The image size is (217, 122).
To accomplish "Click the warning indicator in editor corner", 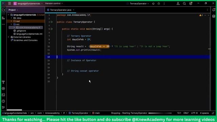I will pyautogui.click(x=201, y=15).
